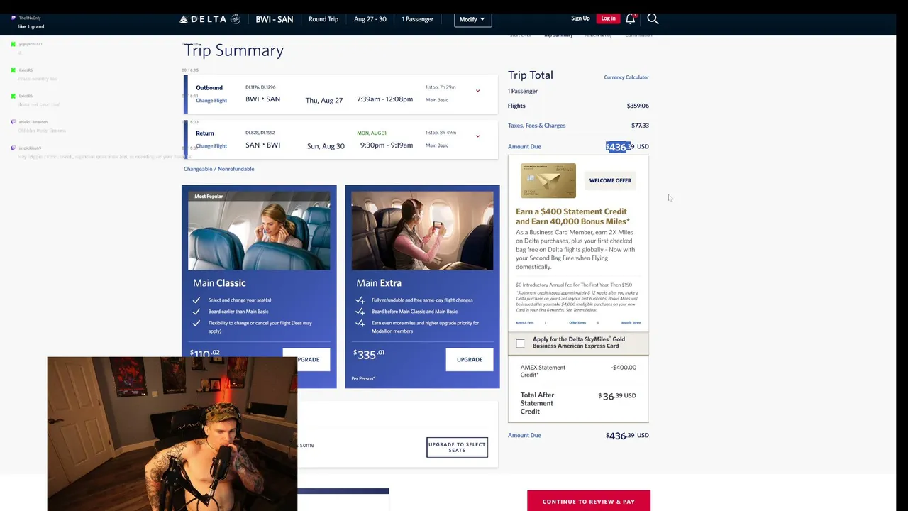Click the 1 Passenger label in header
The image size is (908, 511).
click(x=418, y=19)
